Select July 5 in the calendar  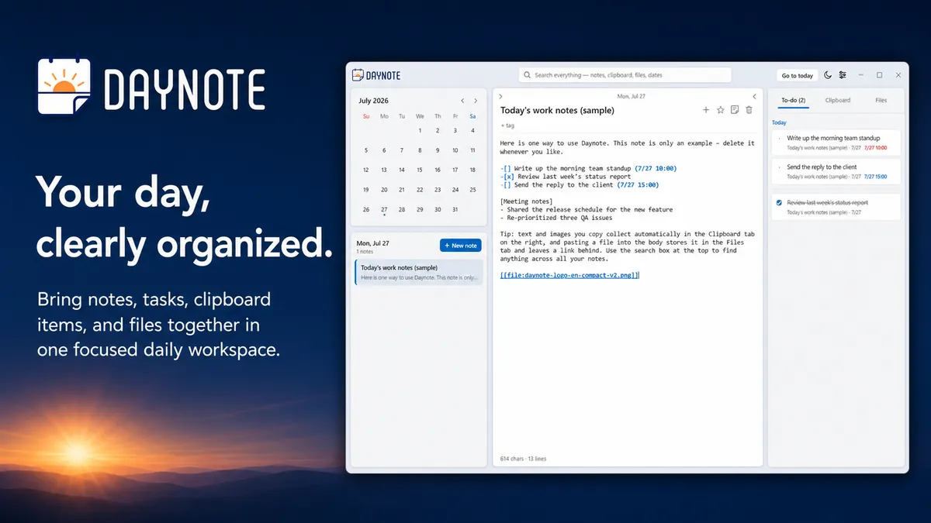coord(366,150)
